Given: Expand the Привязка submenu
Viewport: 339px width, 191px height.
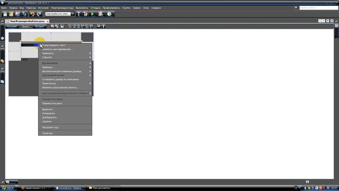Looking at the screenshot, I should [x=65, y=67].
